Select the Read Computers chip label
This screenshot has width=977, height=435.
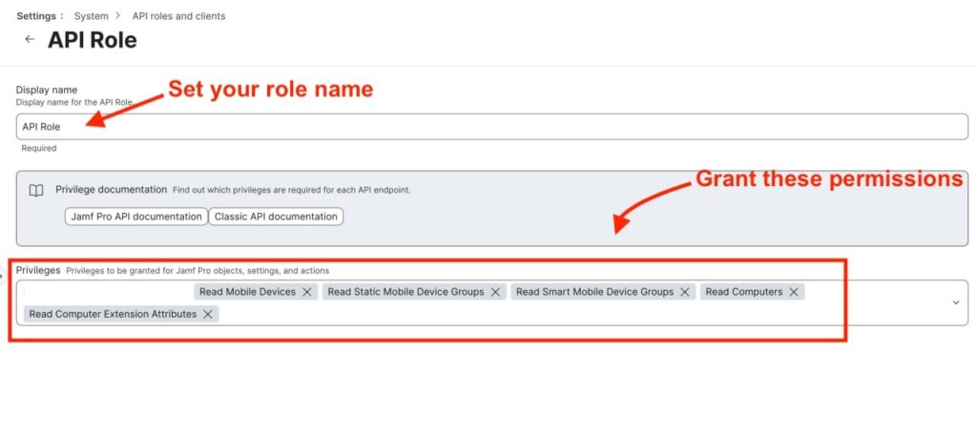click(x=744, y=292)
